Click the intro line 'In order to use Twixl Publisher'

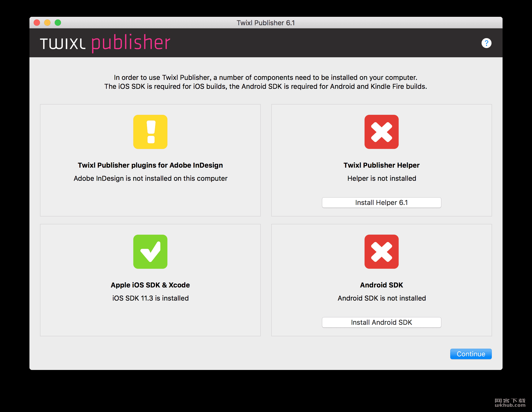(265, 78)
